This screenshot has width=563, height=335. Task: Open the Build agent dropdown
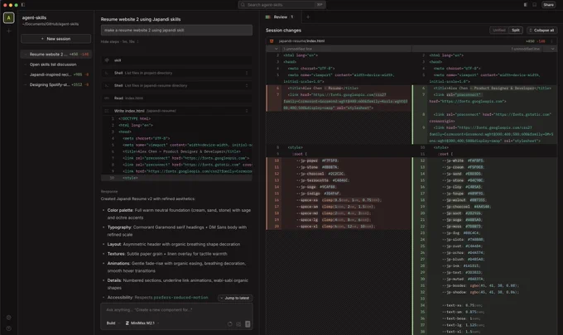[x=113, y=323]
